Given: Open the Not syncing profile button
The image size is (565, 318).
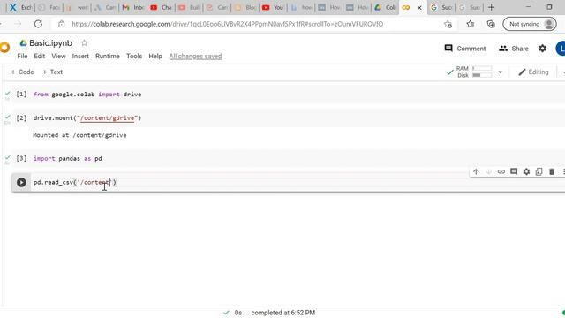Looking at the screenshot, I should click(x=530, y=24).
